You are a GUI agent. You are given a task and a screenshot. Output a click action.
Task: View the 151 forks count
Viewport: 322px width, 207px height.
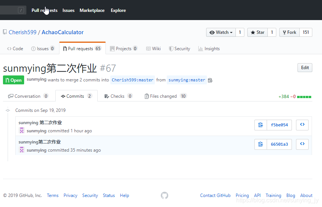(x=306, y=32)
